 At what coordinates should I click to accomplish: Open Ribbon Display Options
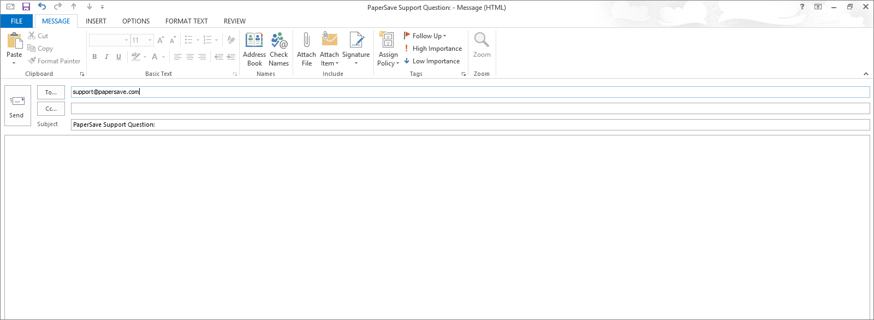[x=818, y=7]
